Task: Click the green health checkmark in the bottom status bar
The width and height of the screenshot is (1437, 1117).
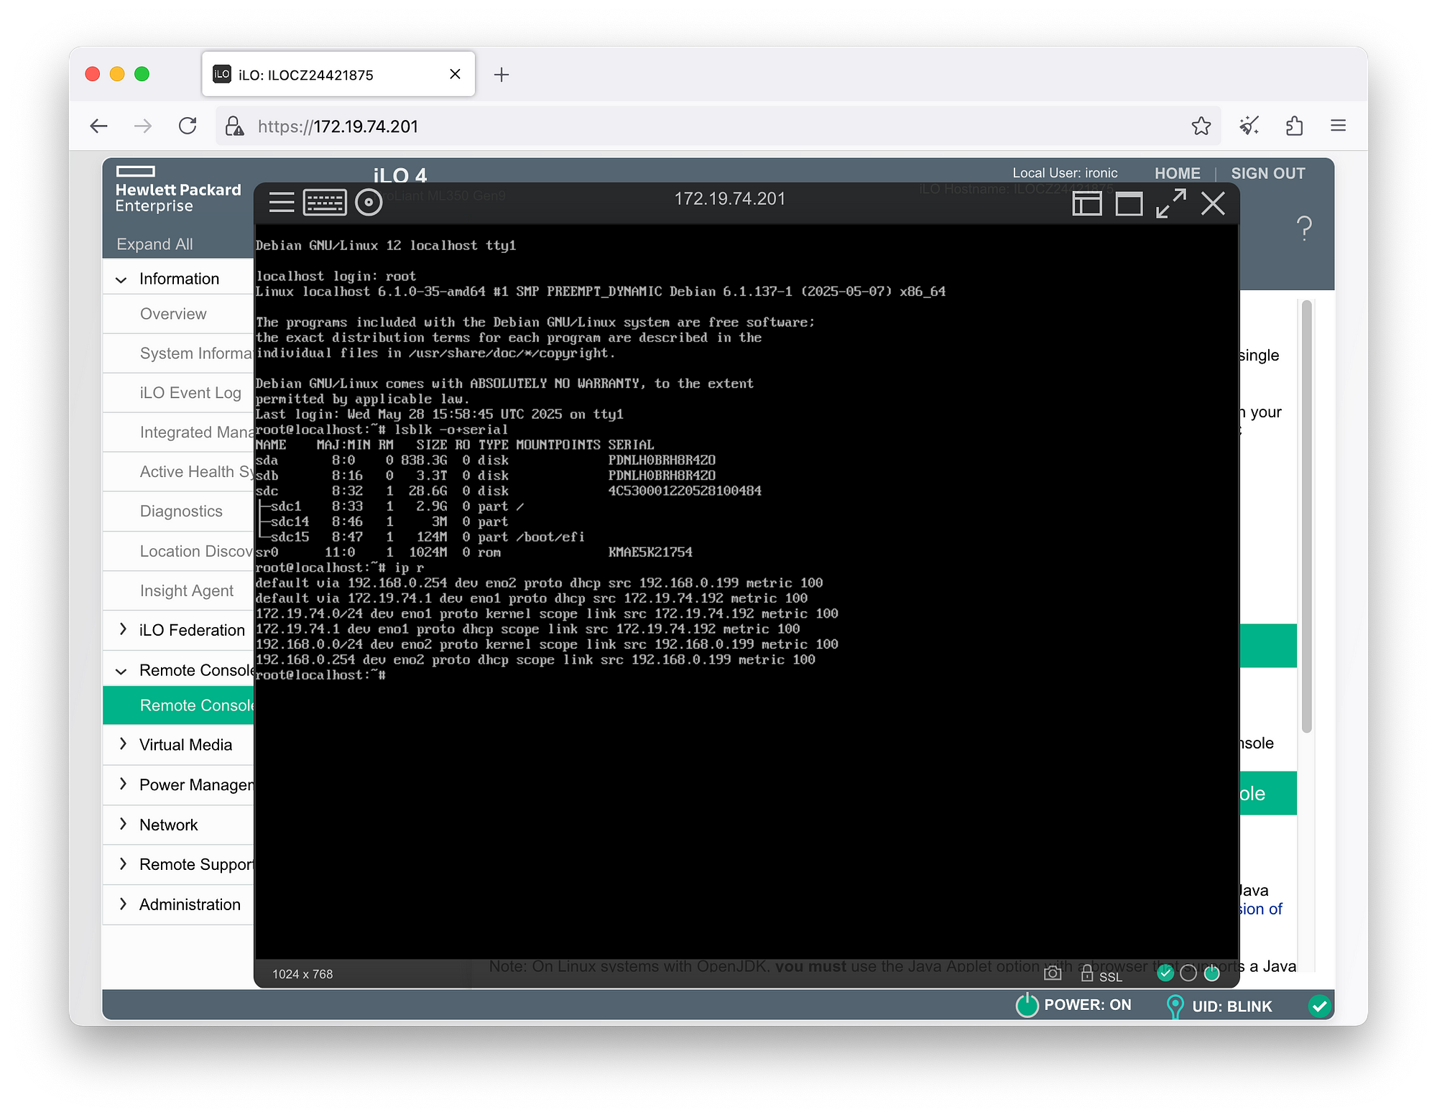Action: point(1319,1006)
